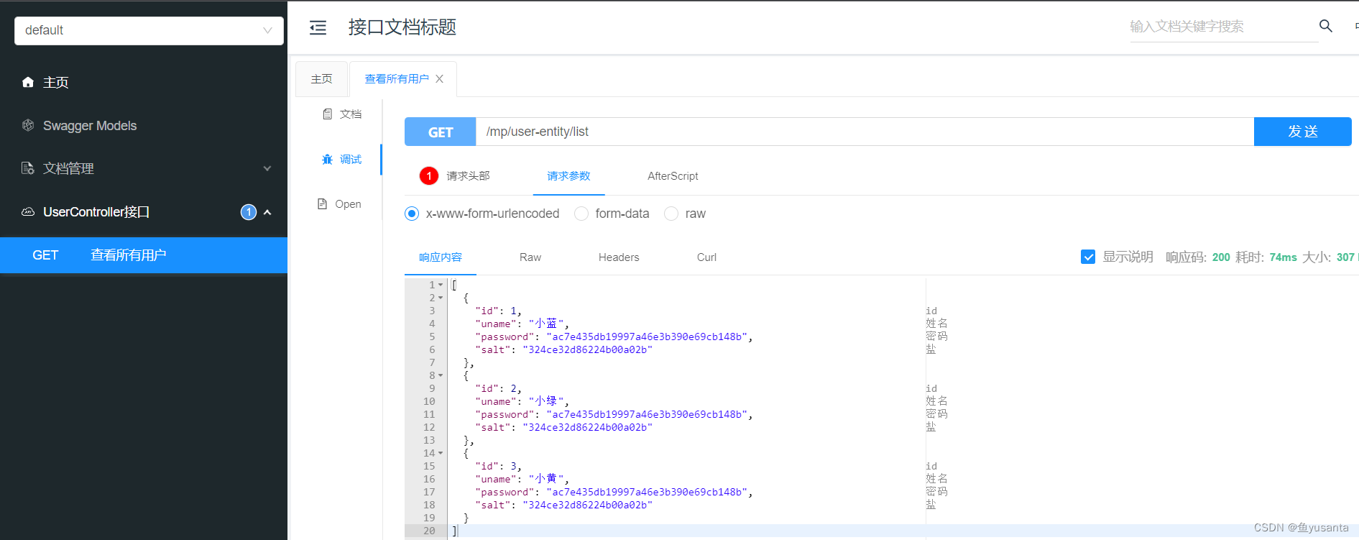Screen dimensions: 1359x540
Task: Click the 文档 page icon
Action: tap(328, 114)
